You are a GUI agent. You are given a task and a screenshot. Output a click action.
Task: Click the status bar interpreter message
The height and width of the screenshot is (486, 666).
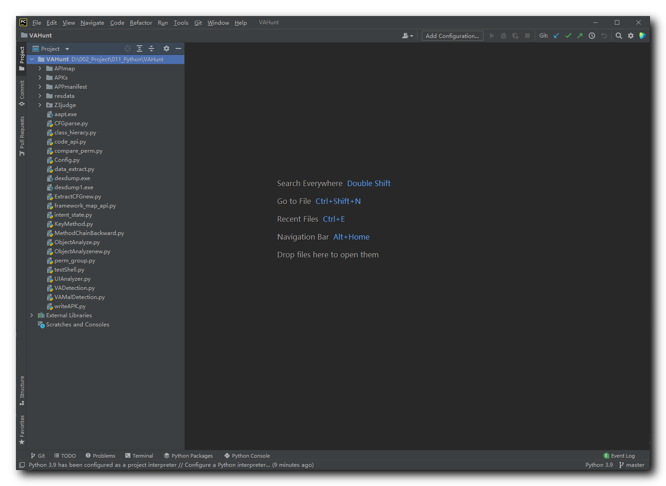[171, 465]
